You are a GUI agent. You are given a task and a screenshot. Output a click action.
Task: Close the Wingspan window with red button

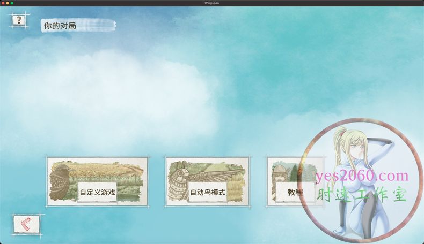(3, 3)
